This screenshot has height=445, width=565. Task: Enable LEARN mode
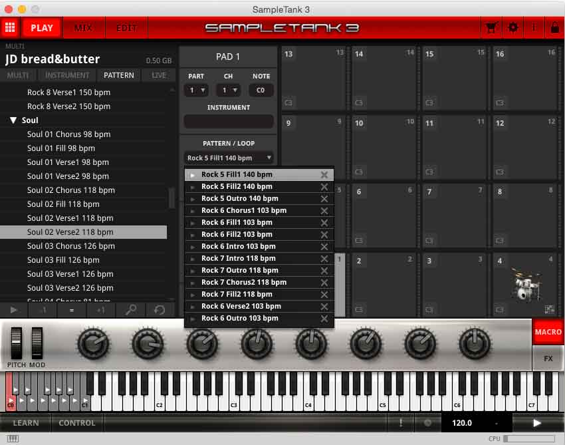[x=26, y=422]
